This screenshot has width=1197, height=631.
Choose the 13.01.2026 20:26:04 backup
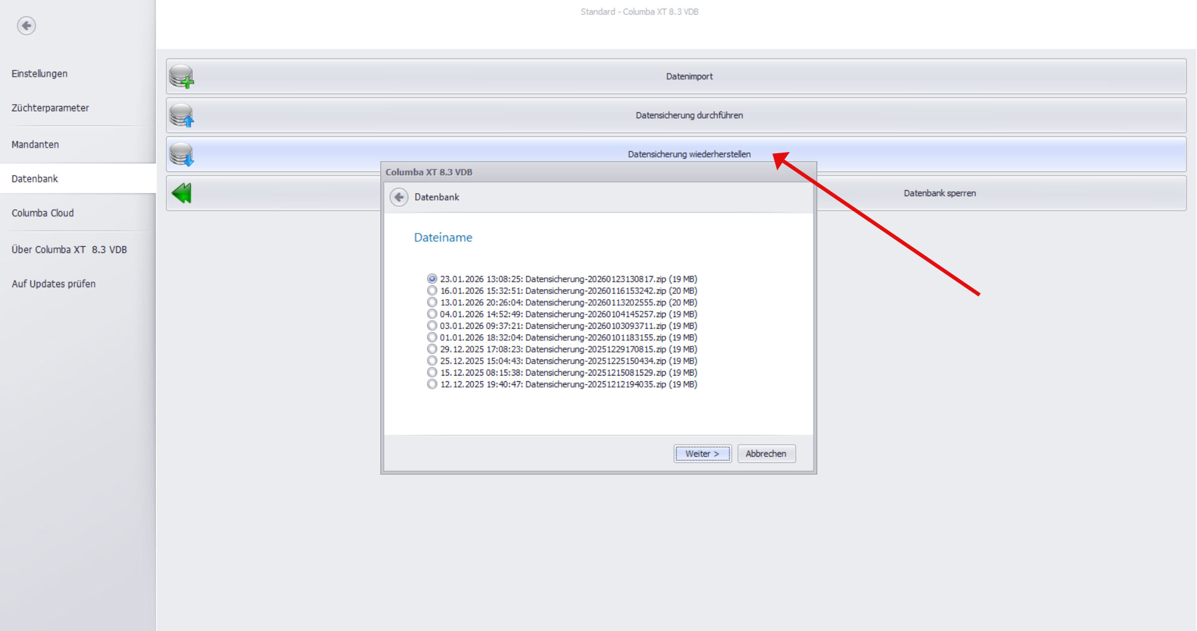tap(432, 303)
